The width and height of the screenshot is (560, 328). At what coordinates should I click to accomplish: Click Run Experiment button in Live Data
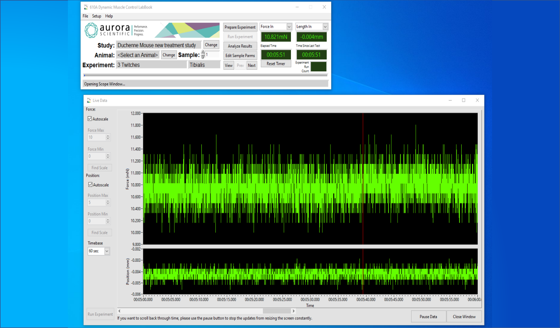100,314
